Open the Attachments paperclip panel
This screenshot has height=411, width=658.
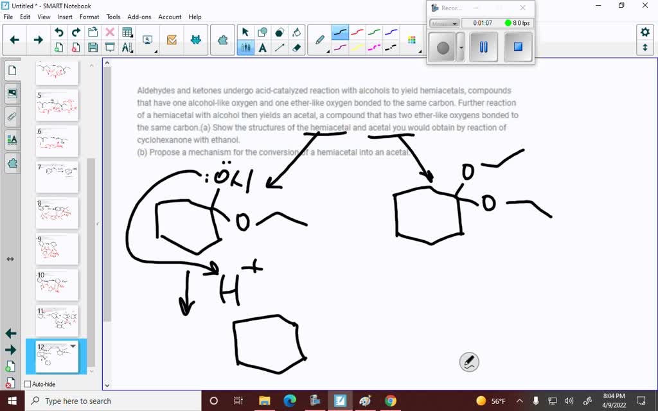(12, 116)
